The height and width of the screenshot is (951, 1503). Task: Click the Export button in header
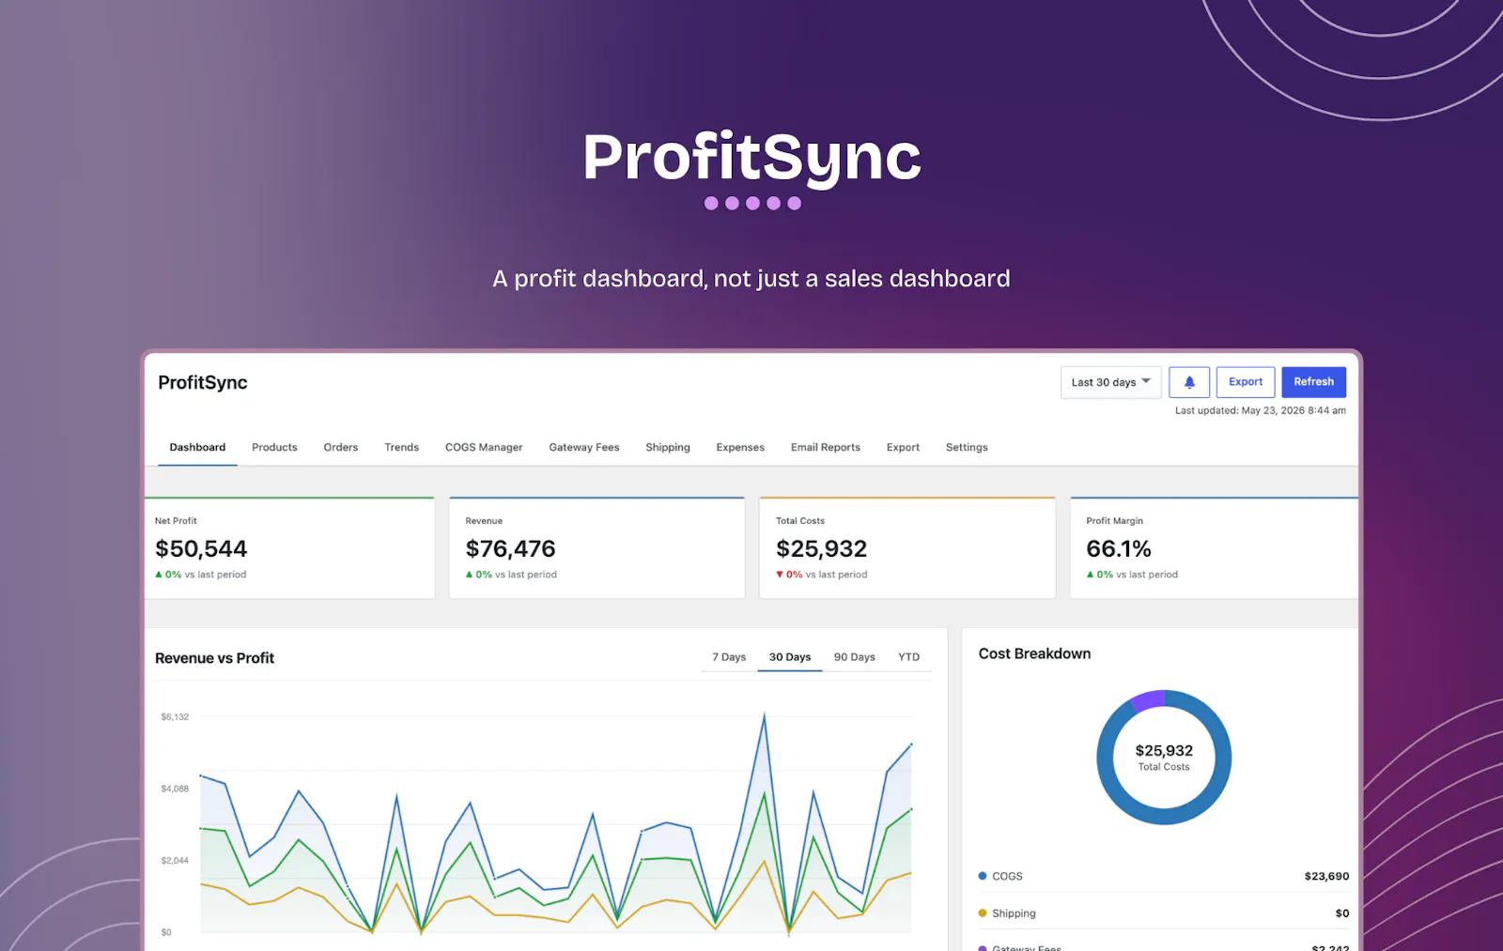click(1246, 382)
